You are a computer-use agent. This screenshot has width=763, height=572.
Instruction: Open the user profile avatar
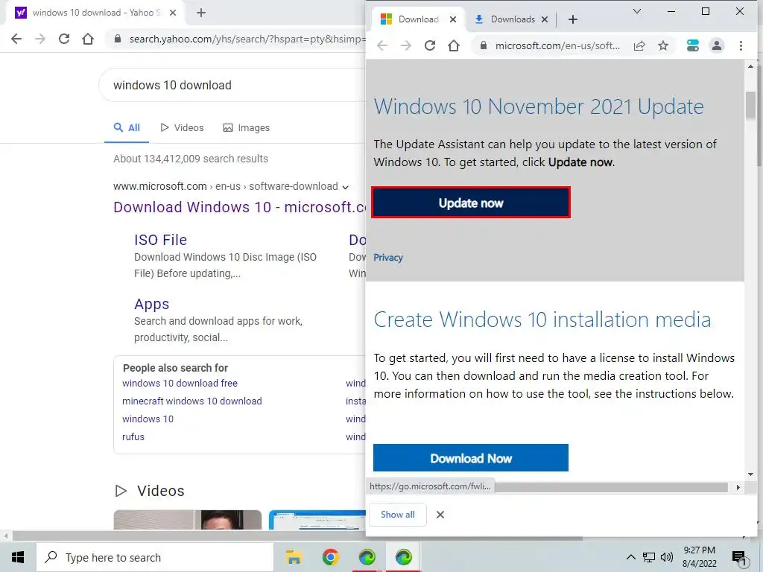(716, 45)
